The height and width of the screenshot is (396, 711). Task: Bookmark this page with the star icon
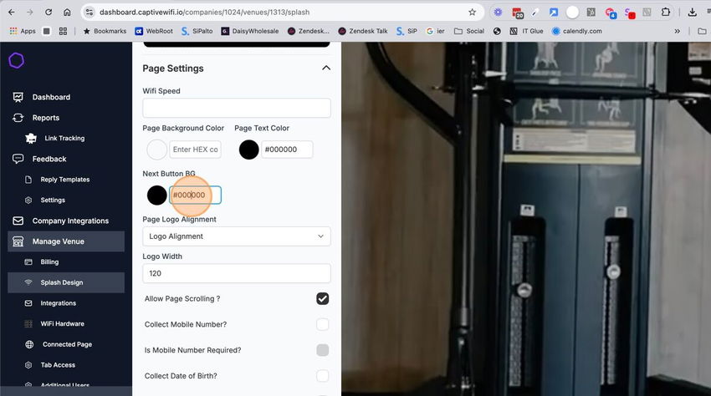tap(472, 13)
